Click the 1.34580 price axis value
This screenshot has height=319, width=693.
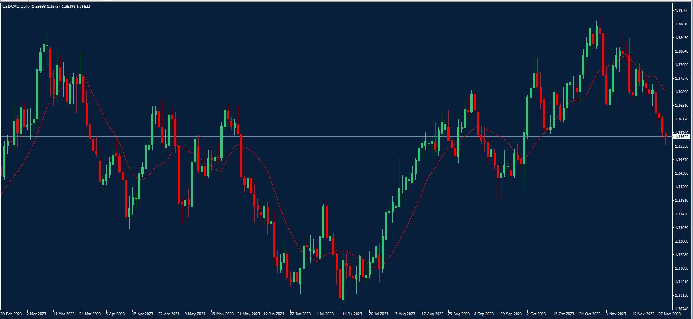point(681,173)
